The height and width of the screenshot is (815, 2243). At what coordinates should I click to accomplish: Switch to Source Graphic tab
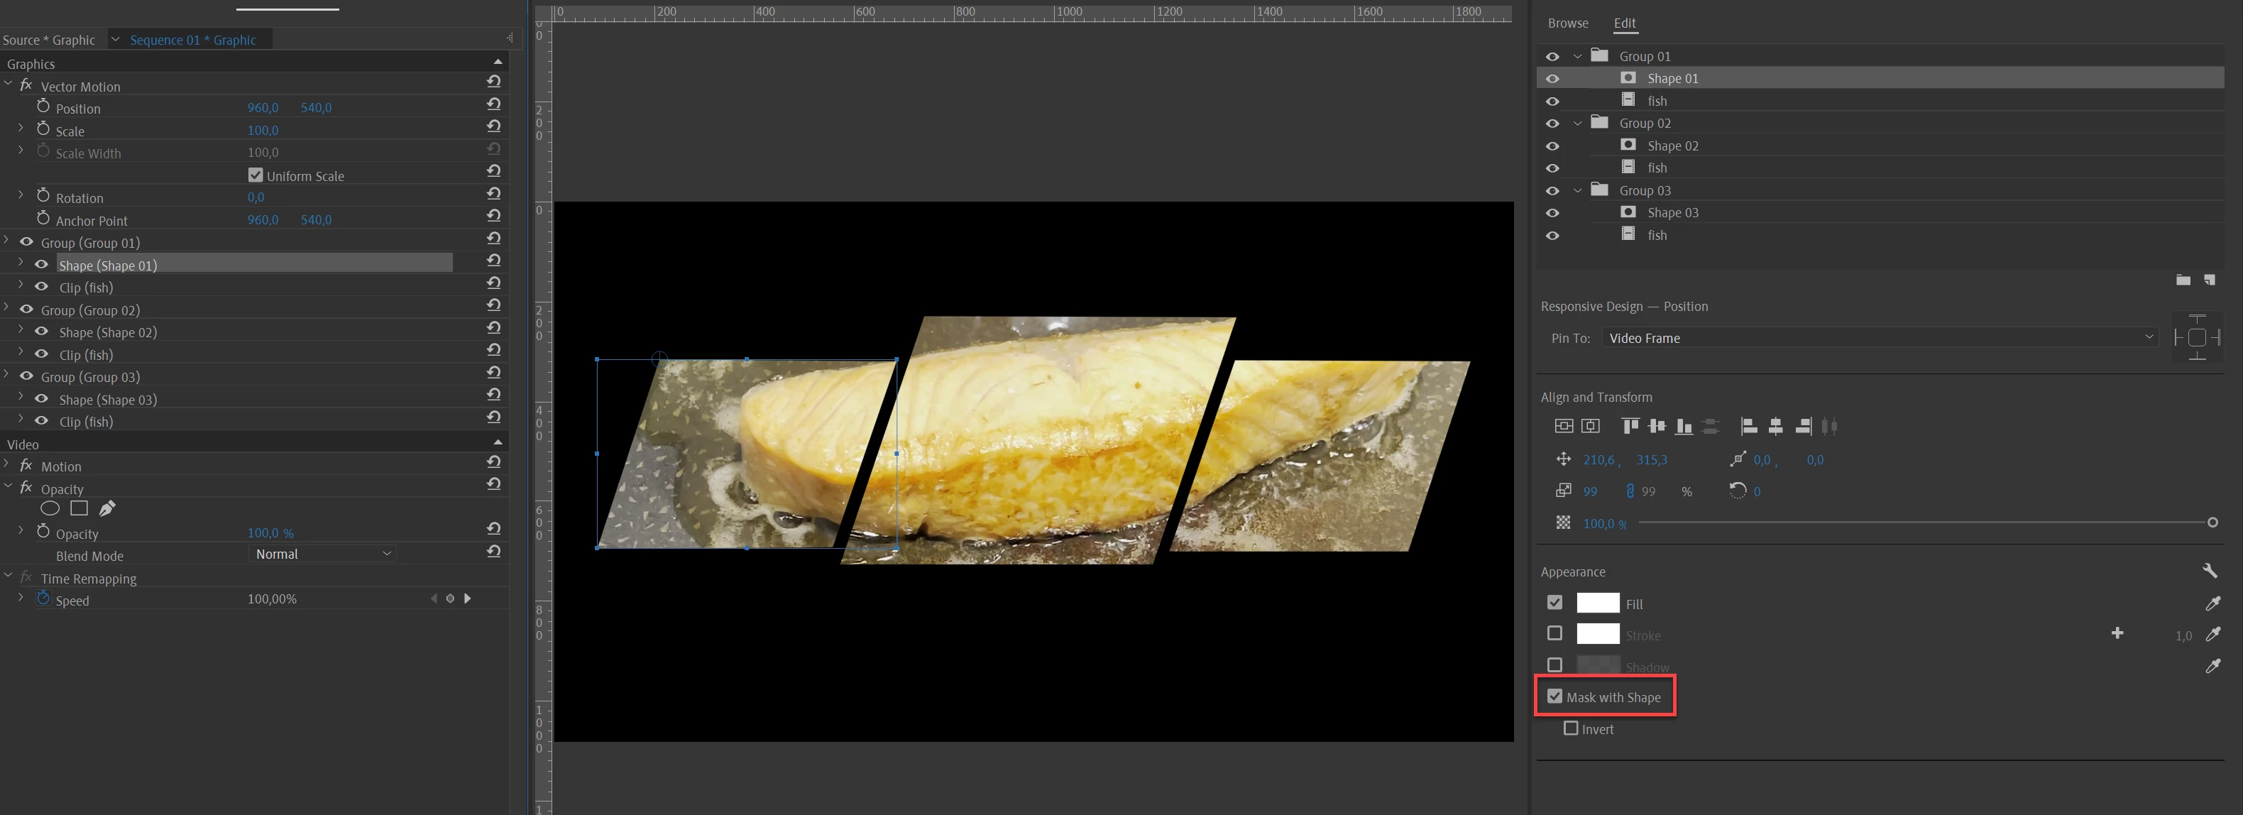point(49,40)
